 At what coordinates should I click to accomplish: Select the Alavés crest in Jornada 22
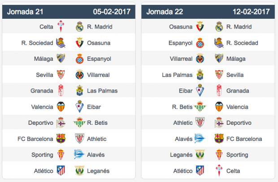tap(200, 139)
